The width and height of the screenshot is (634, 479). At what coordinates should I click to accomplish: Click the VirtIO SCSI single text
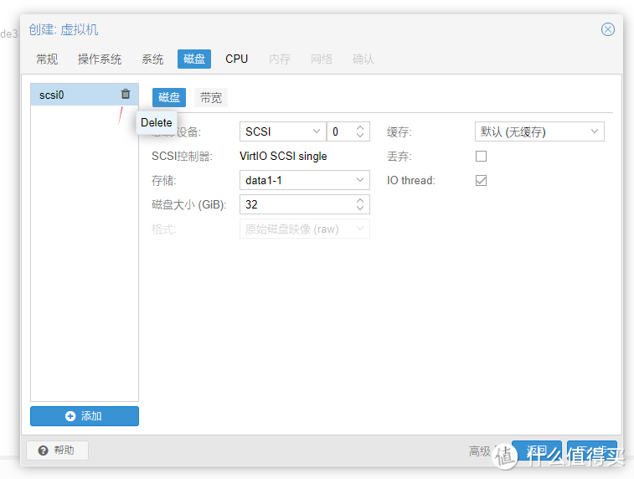click(x=283, y=156)
